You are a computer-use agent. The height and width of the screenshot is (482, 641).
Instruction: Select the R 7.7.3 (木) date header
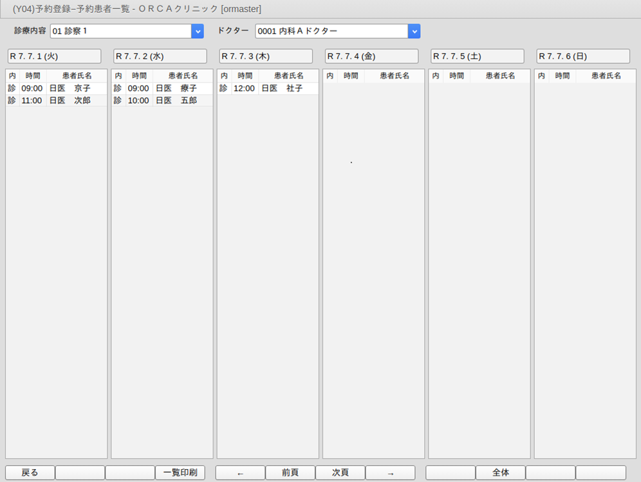(265, 56)
